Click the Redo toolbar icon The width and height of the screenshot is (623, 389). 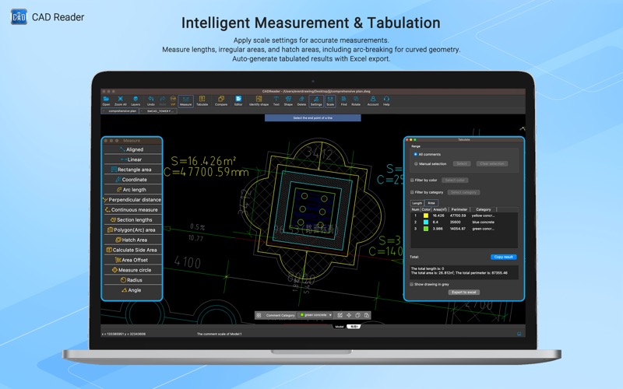tap(163, 101)
